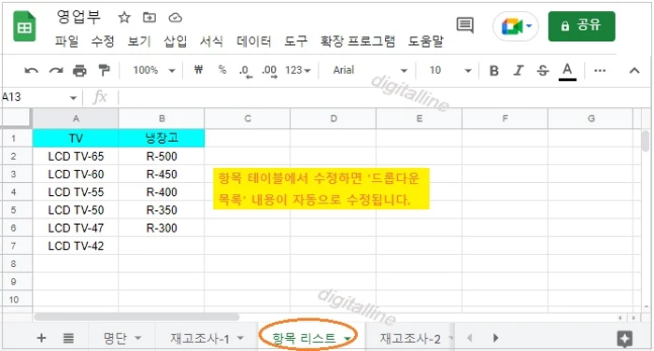Open the name box dropdown arrow
Image resolution: width=654 pixels, height=351 pixels.
coord(74,98)
